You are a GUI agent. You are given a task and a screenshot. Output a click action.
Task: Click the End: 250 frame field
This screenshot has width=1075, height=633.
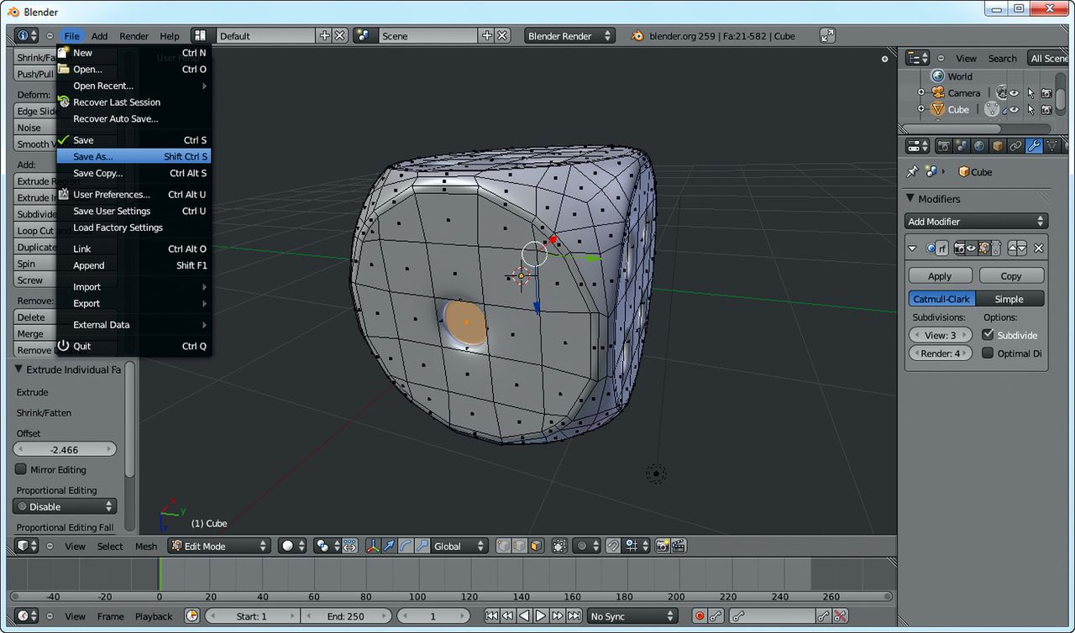tap(345, 616)
